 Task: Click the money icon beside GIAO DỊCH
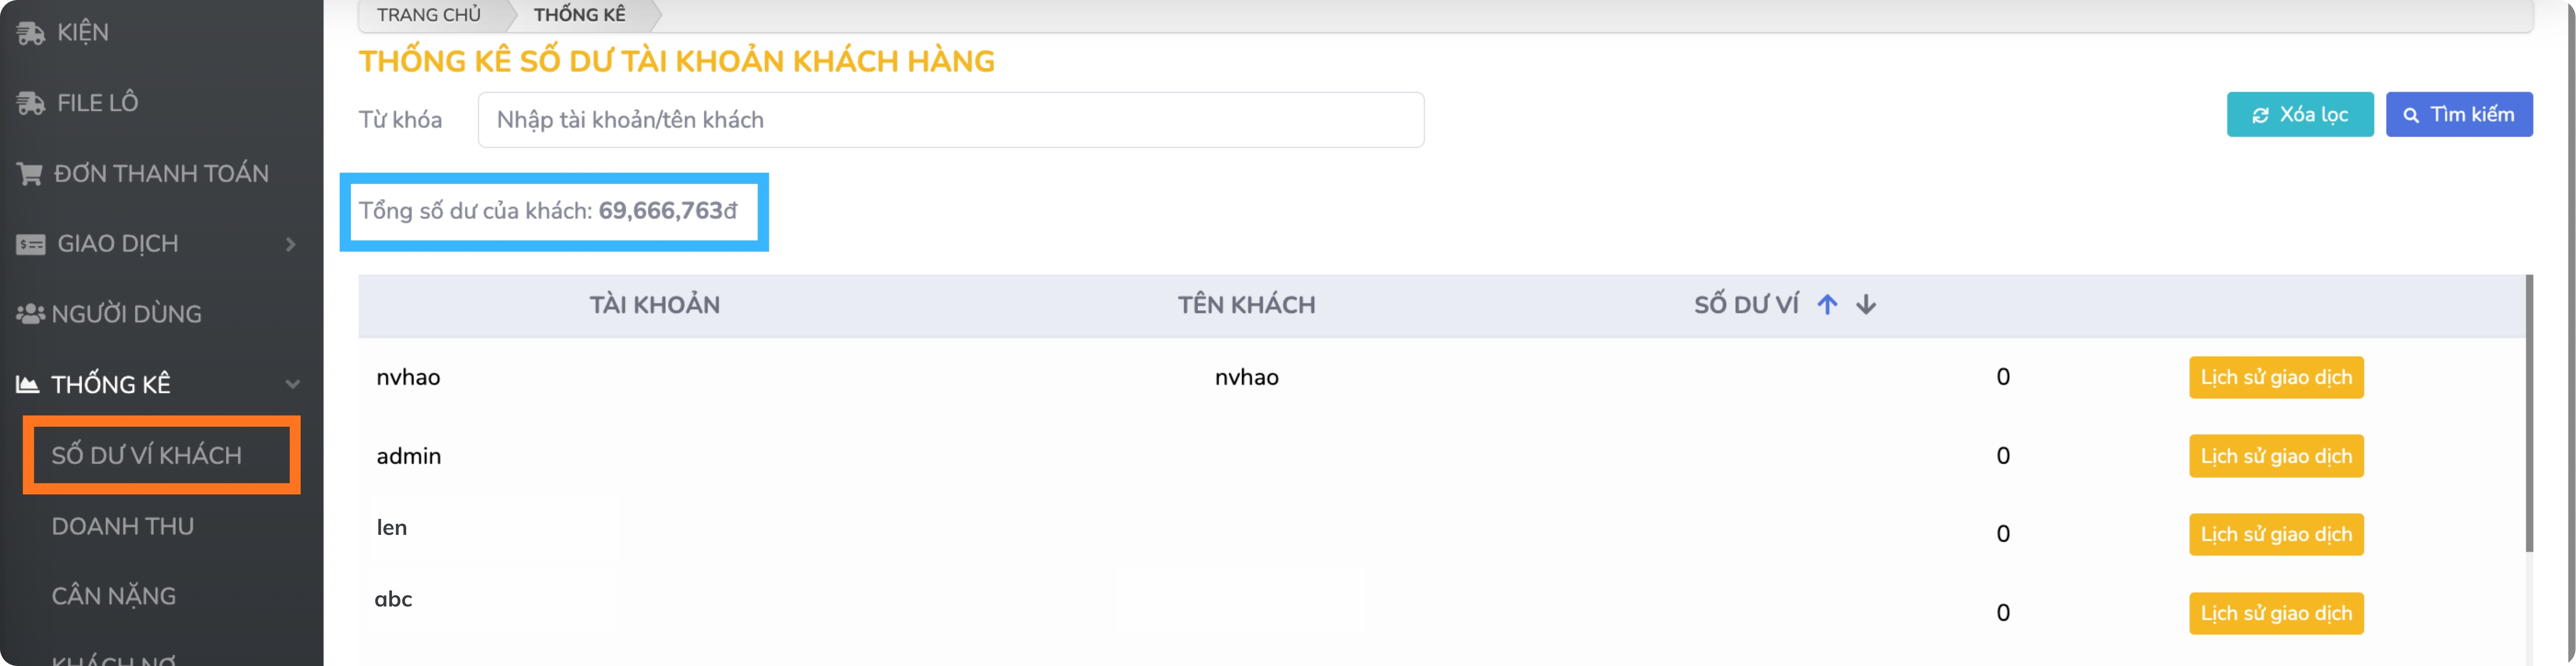[30, 245]
